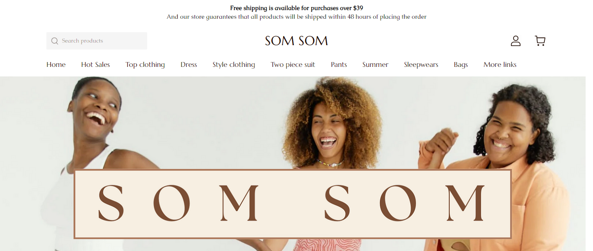Click the 48 hours shipping guarantee notice
593x251 pixels.
click(x=296, y=17)
